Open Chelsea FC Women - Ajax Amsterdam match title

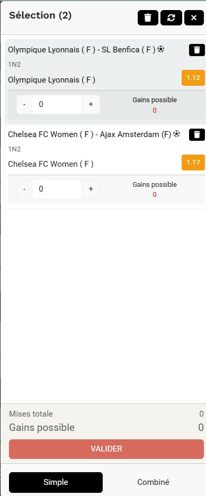(x=89, y=134)
